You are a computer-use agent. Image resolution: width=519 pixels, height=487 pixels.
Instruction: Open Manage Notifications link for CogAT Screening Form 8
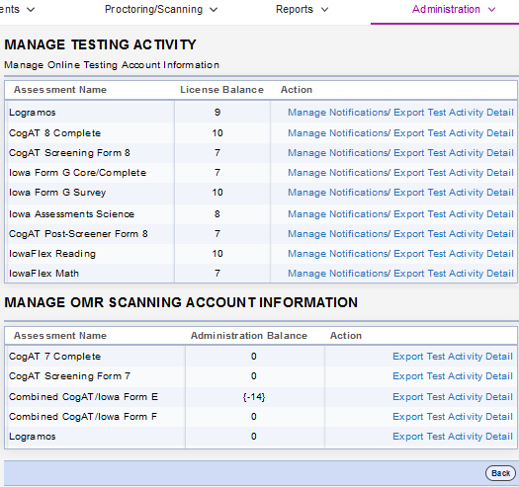pyautogui.click(x=339, y=153)
